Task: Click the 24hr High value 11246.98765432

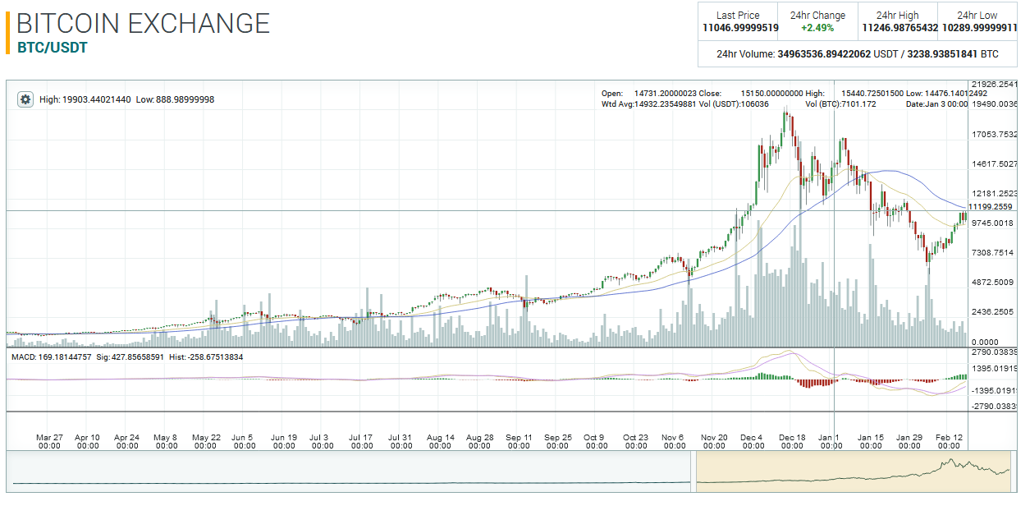Action: point(900,28)
